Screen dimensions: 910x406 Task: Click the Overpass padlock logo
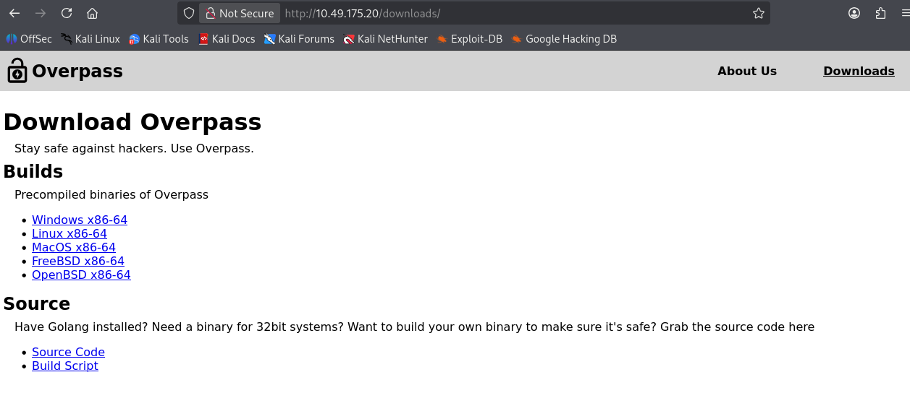point(17,71)
